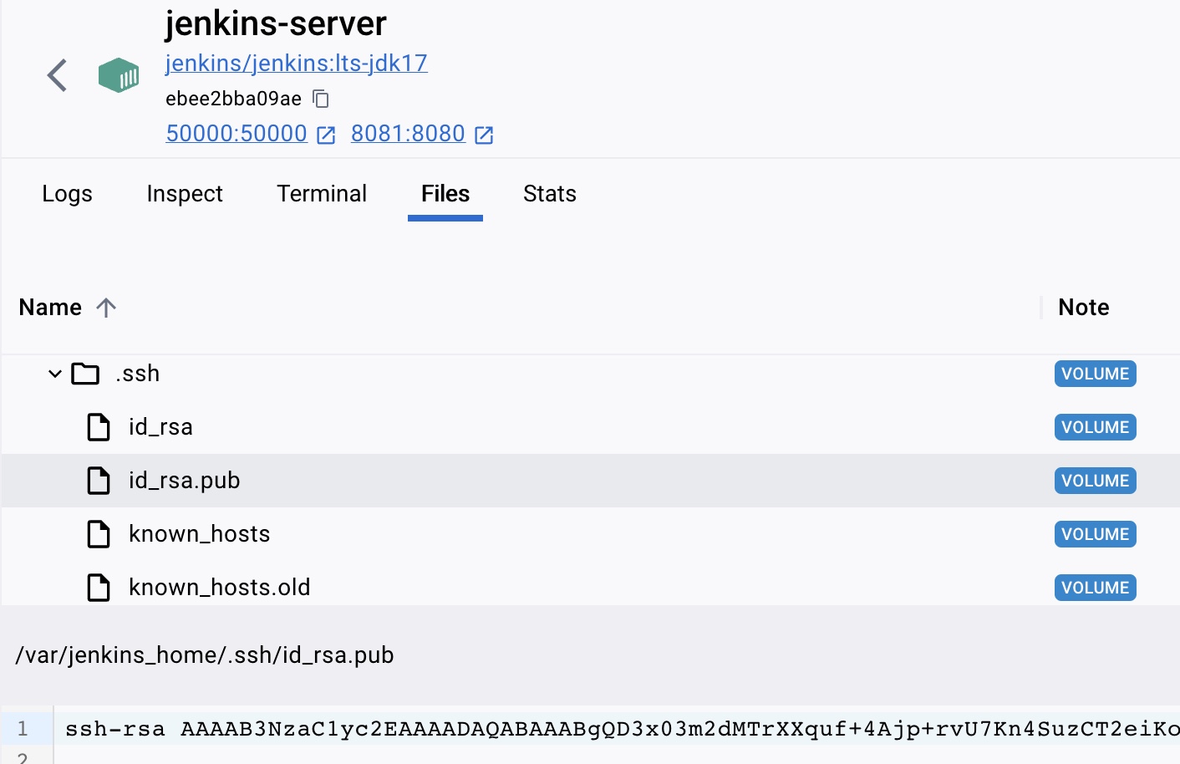
Task: Go back using the left chevron arrow
Action: (x=57, y=75)
